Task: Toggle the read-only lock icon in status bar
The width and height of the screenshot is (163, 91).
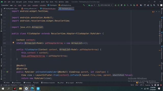Action: coord(152,85)
